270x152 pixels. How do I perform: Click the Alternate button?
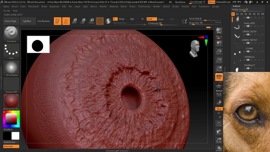tap(11, 146)
